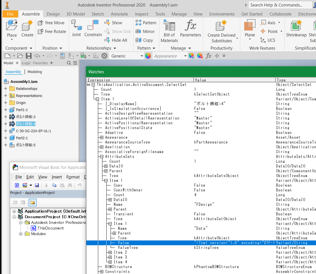Viewport: 316px width, 274px height.
Task: Open the Bill of Materials tool
Action: pyautogui.click(x=169, y=29)
